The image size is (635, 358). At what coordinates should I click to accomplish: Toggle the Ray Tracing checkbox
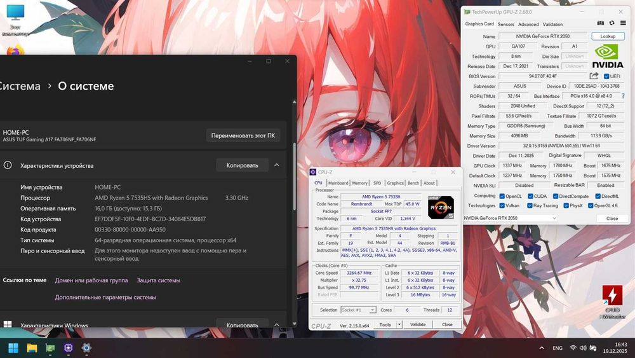point(530,205)
